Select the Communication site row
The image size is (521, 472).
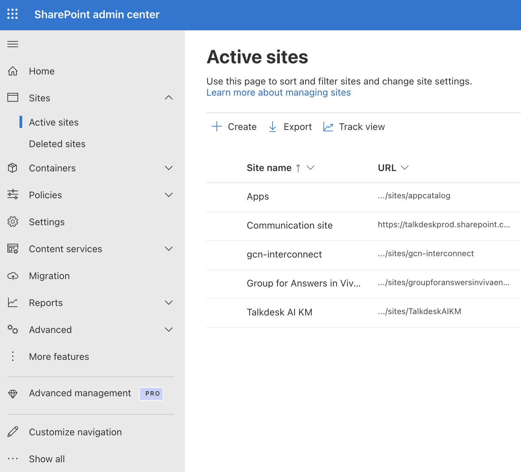(x=289, y=225)
